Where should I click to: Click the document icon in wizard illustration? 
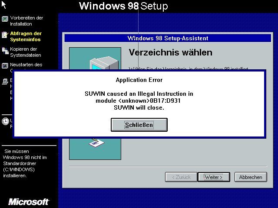pos(96,143)
